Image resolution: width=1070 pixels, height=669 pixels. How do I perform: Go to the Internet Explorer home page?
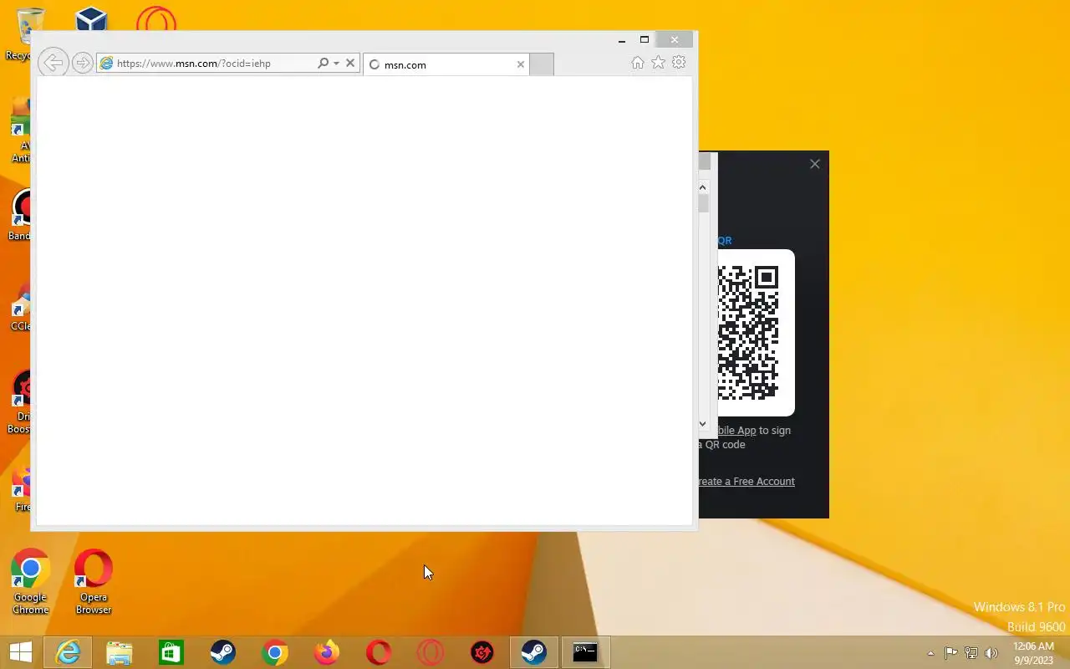pyautogui.click(x=638, y=63)
